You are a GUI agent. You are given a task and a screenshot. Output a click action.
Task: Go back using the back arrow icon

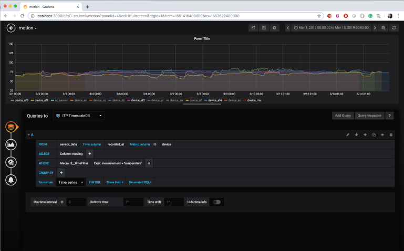[x=11, y=28]
